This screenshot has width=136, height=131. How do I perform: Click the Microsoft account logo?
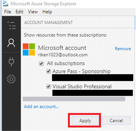[29, 50]
